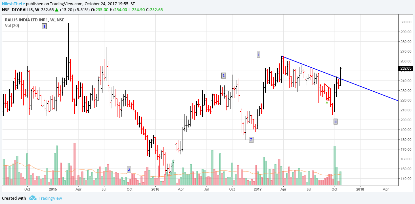Click the small green triangle marker on chart

pos(327,102)
